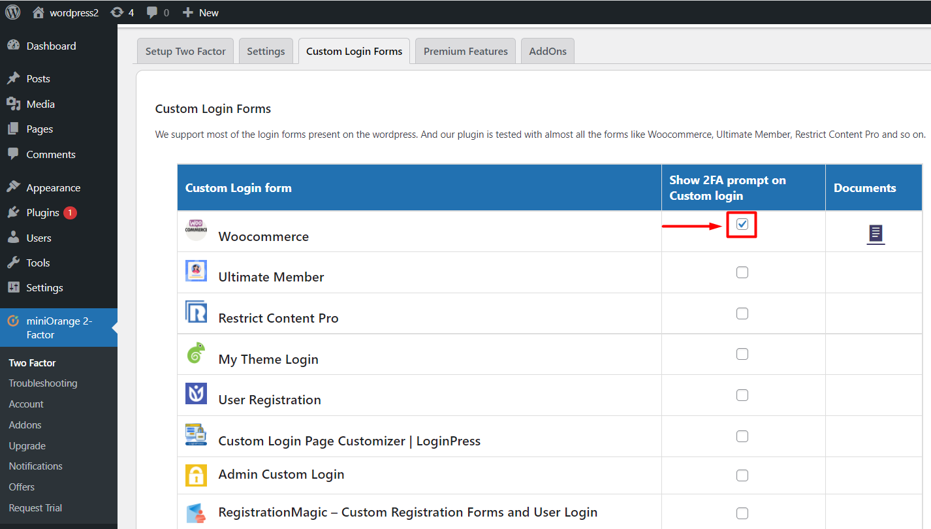Check the My Theme Login checkbox
This screenshot has width=931, height=529.
742,354
